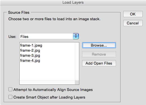
Task: Select frame-3.jpg in the file list
Action: pos(30,56)
